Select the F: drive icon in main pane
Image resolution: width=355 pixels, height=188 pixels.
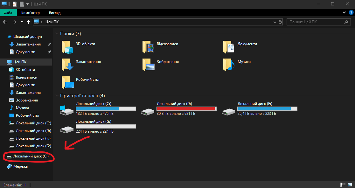pyautogui.click(x=228, y=112)
